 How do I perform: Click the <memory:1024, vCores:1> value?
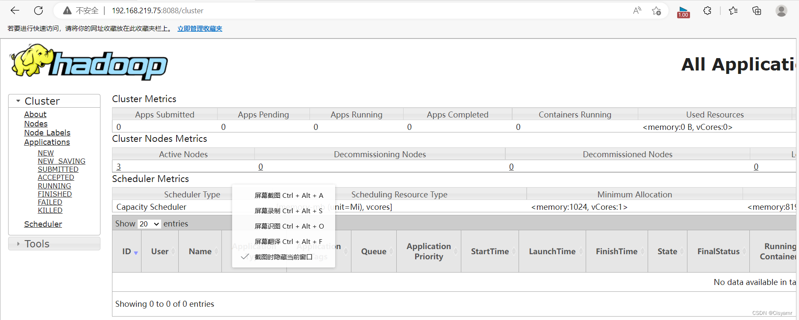point(579,207)
